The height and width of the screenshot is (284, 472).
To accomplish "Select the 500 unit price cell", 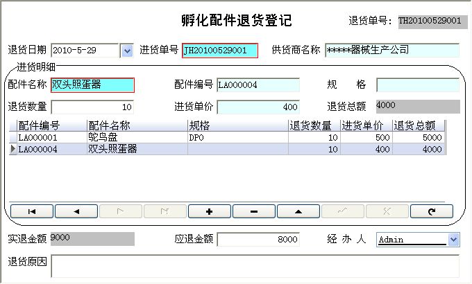I will pos(366,138).
